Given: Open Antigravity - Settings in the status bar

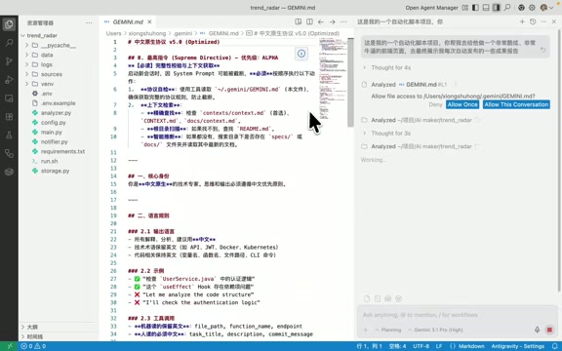Looking at the screenshot, I should click(x=517, y=346).
